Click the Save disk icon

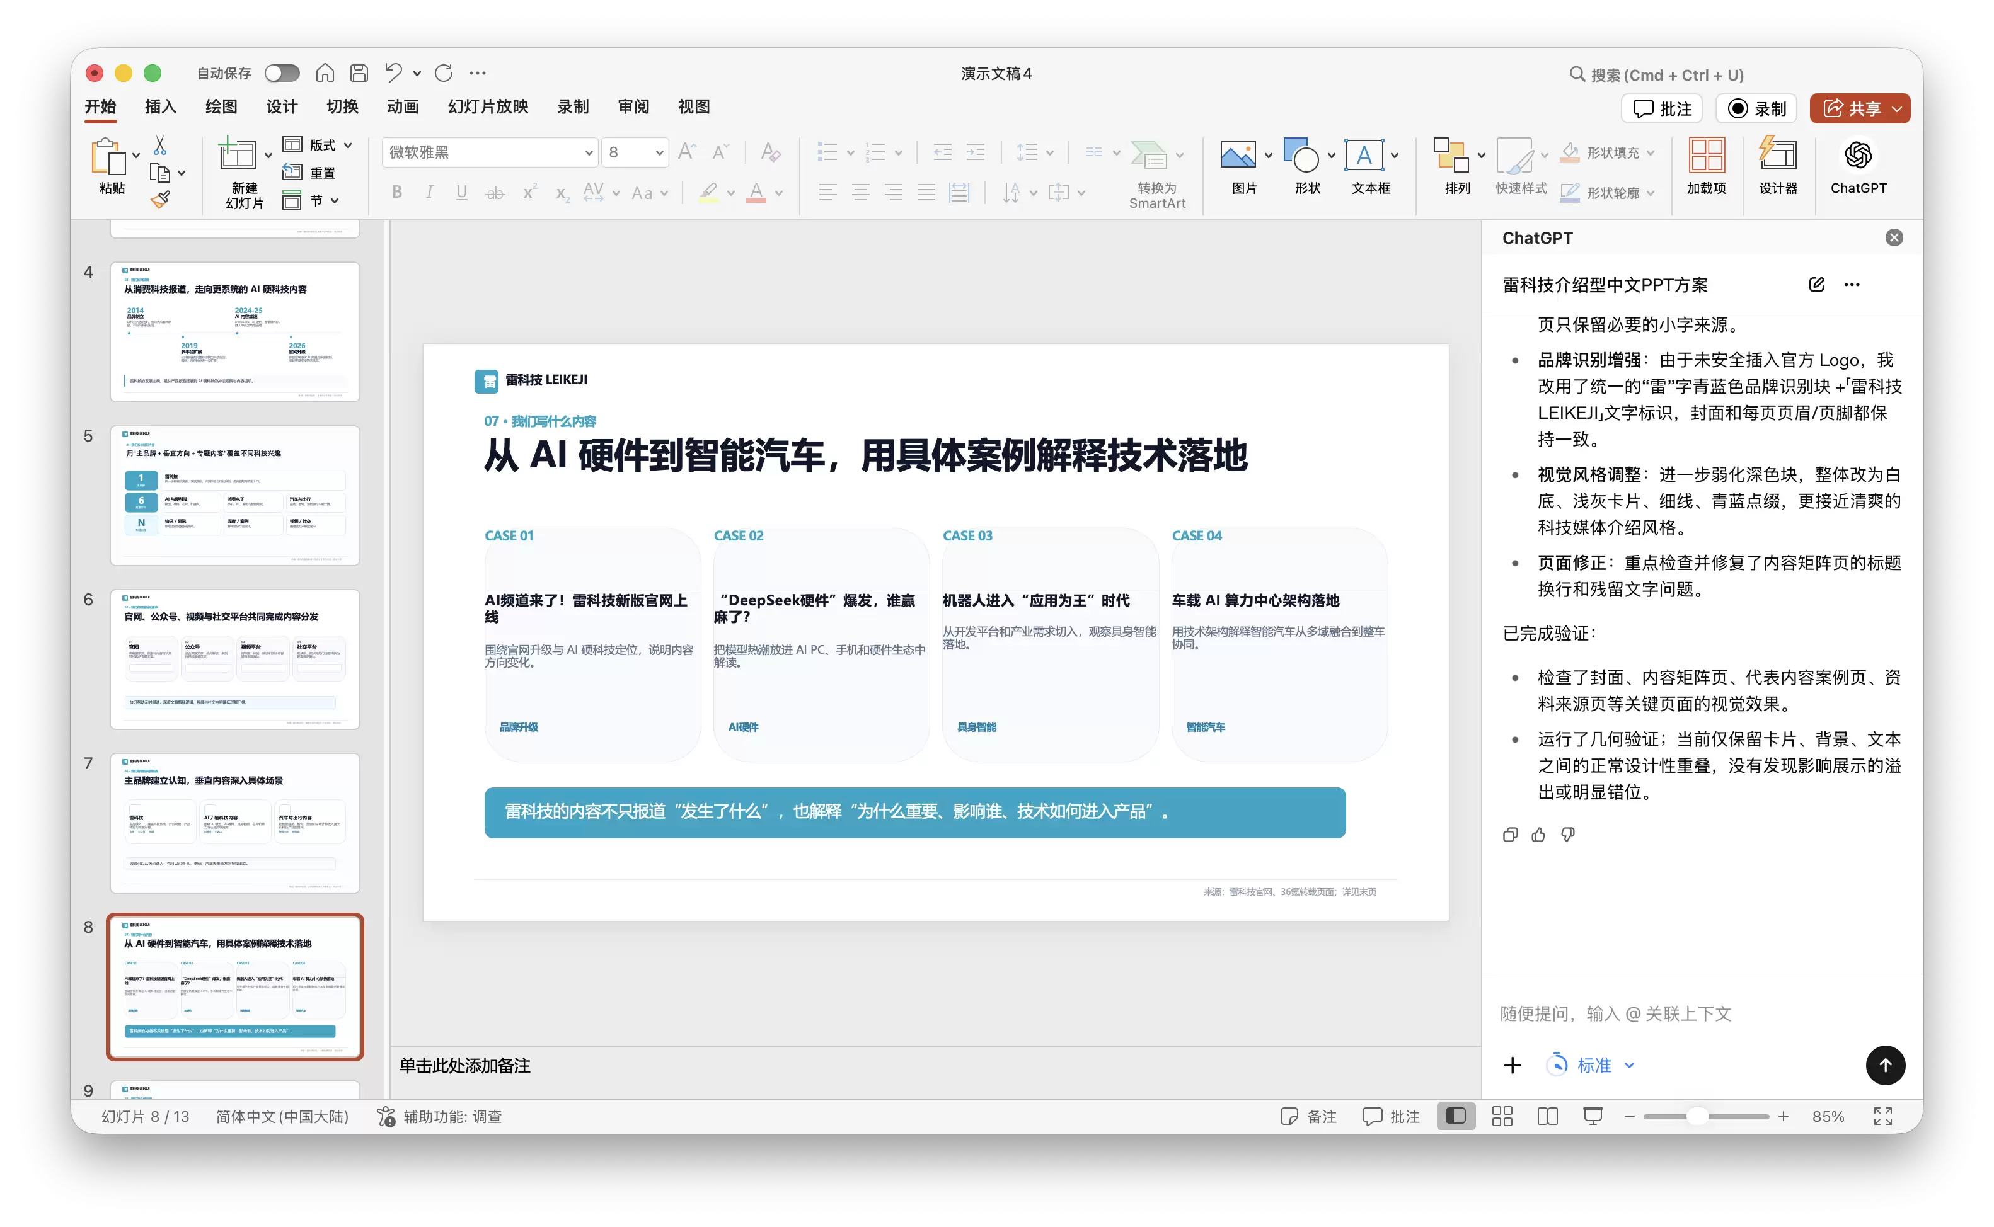pos(359,73)
